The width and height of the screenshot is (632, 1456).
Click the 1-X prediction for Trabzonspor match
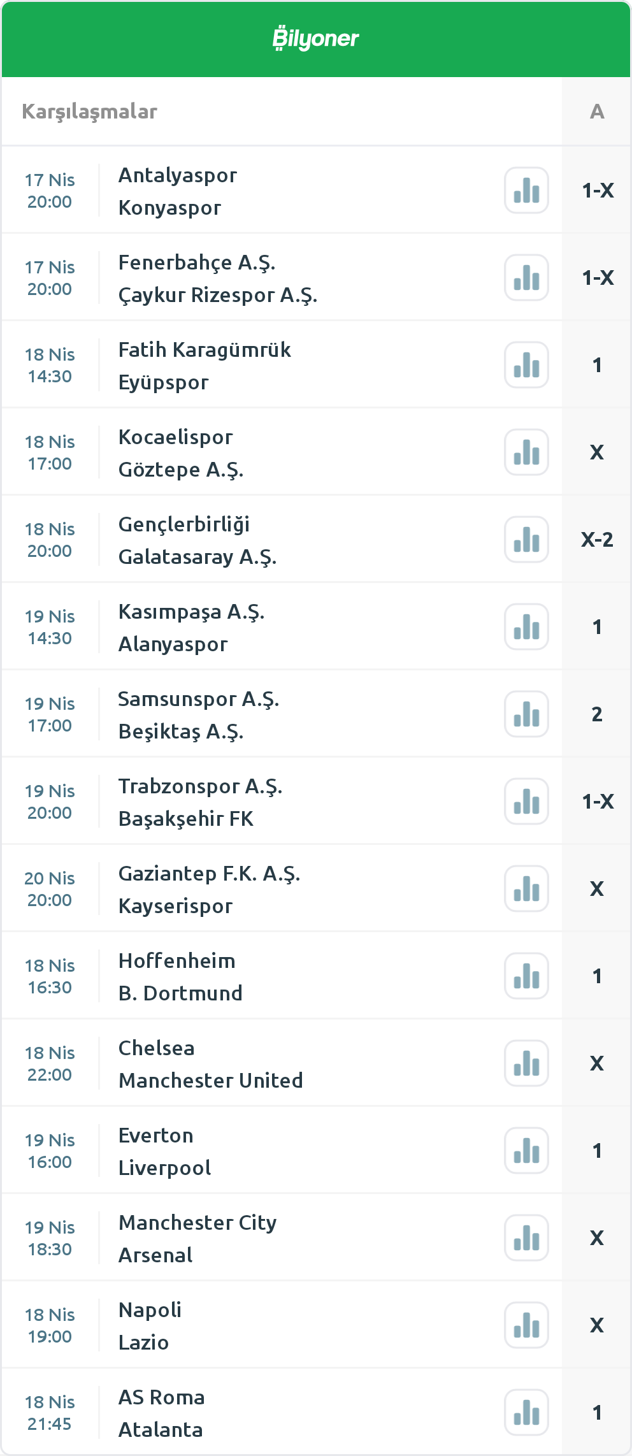pyautogui.click(x=598, y=801)
